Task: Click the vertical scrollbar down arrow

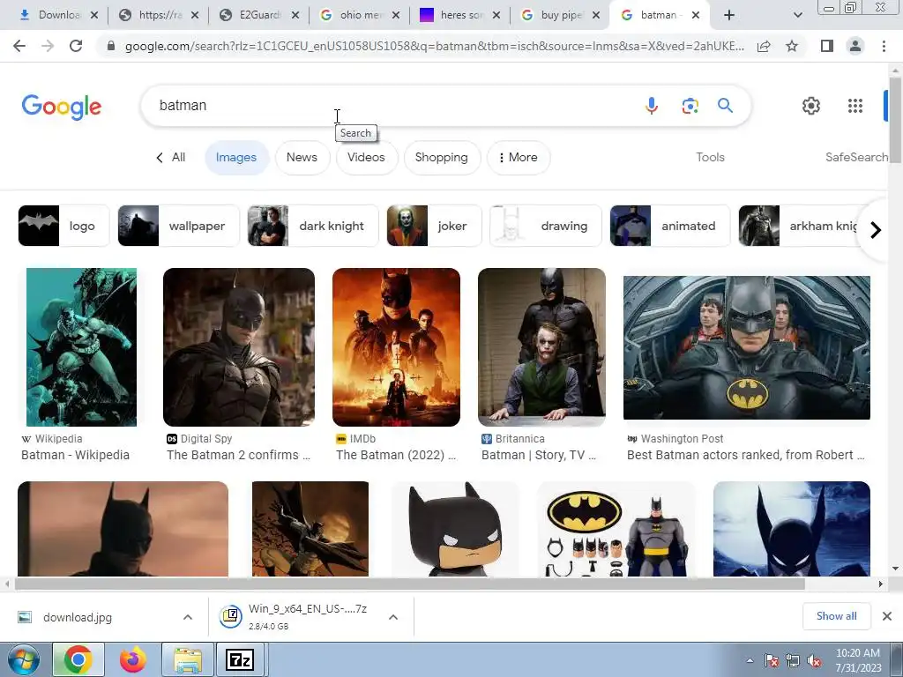Action: (x=895, y=569)
